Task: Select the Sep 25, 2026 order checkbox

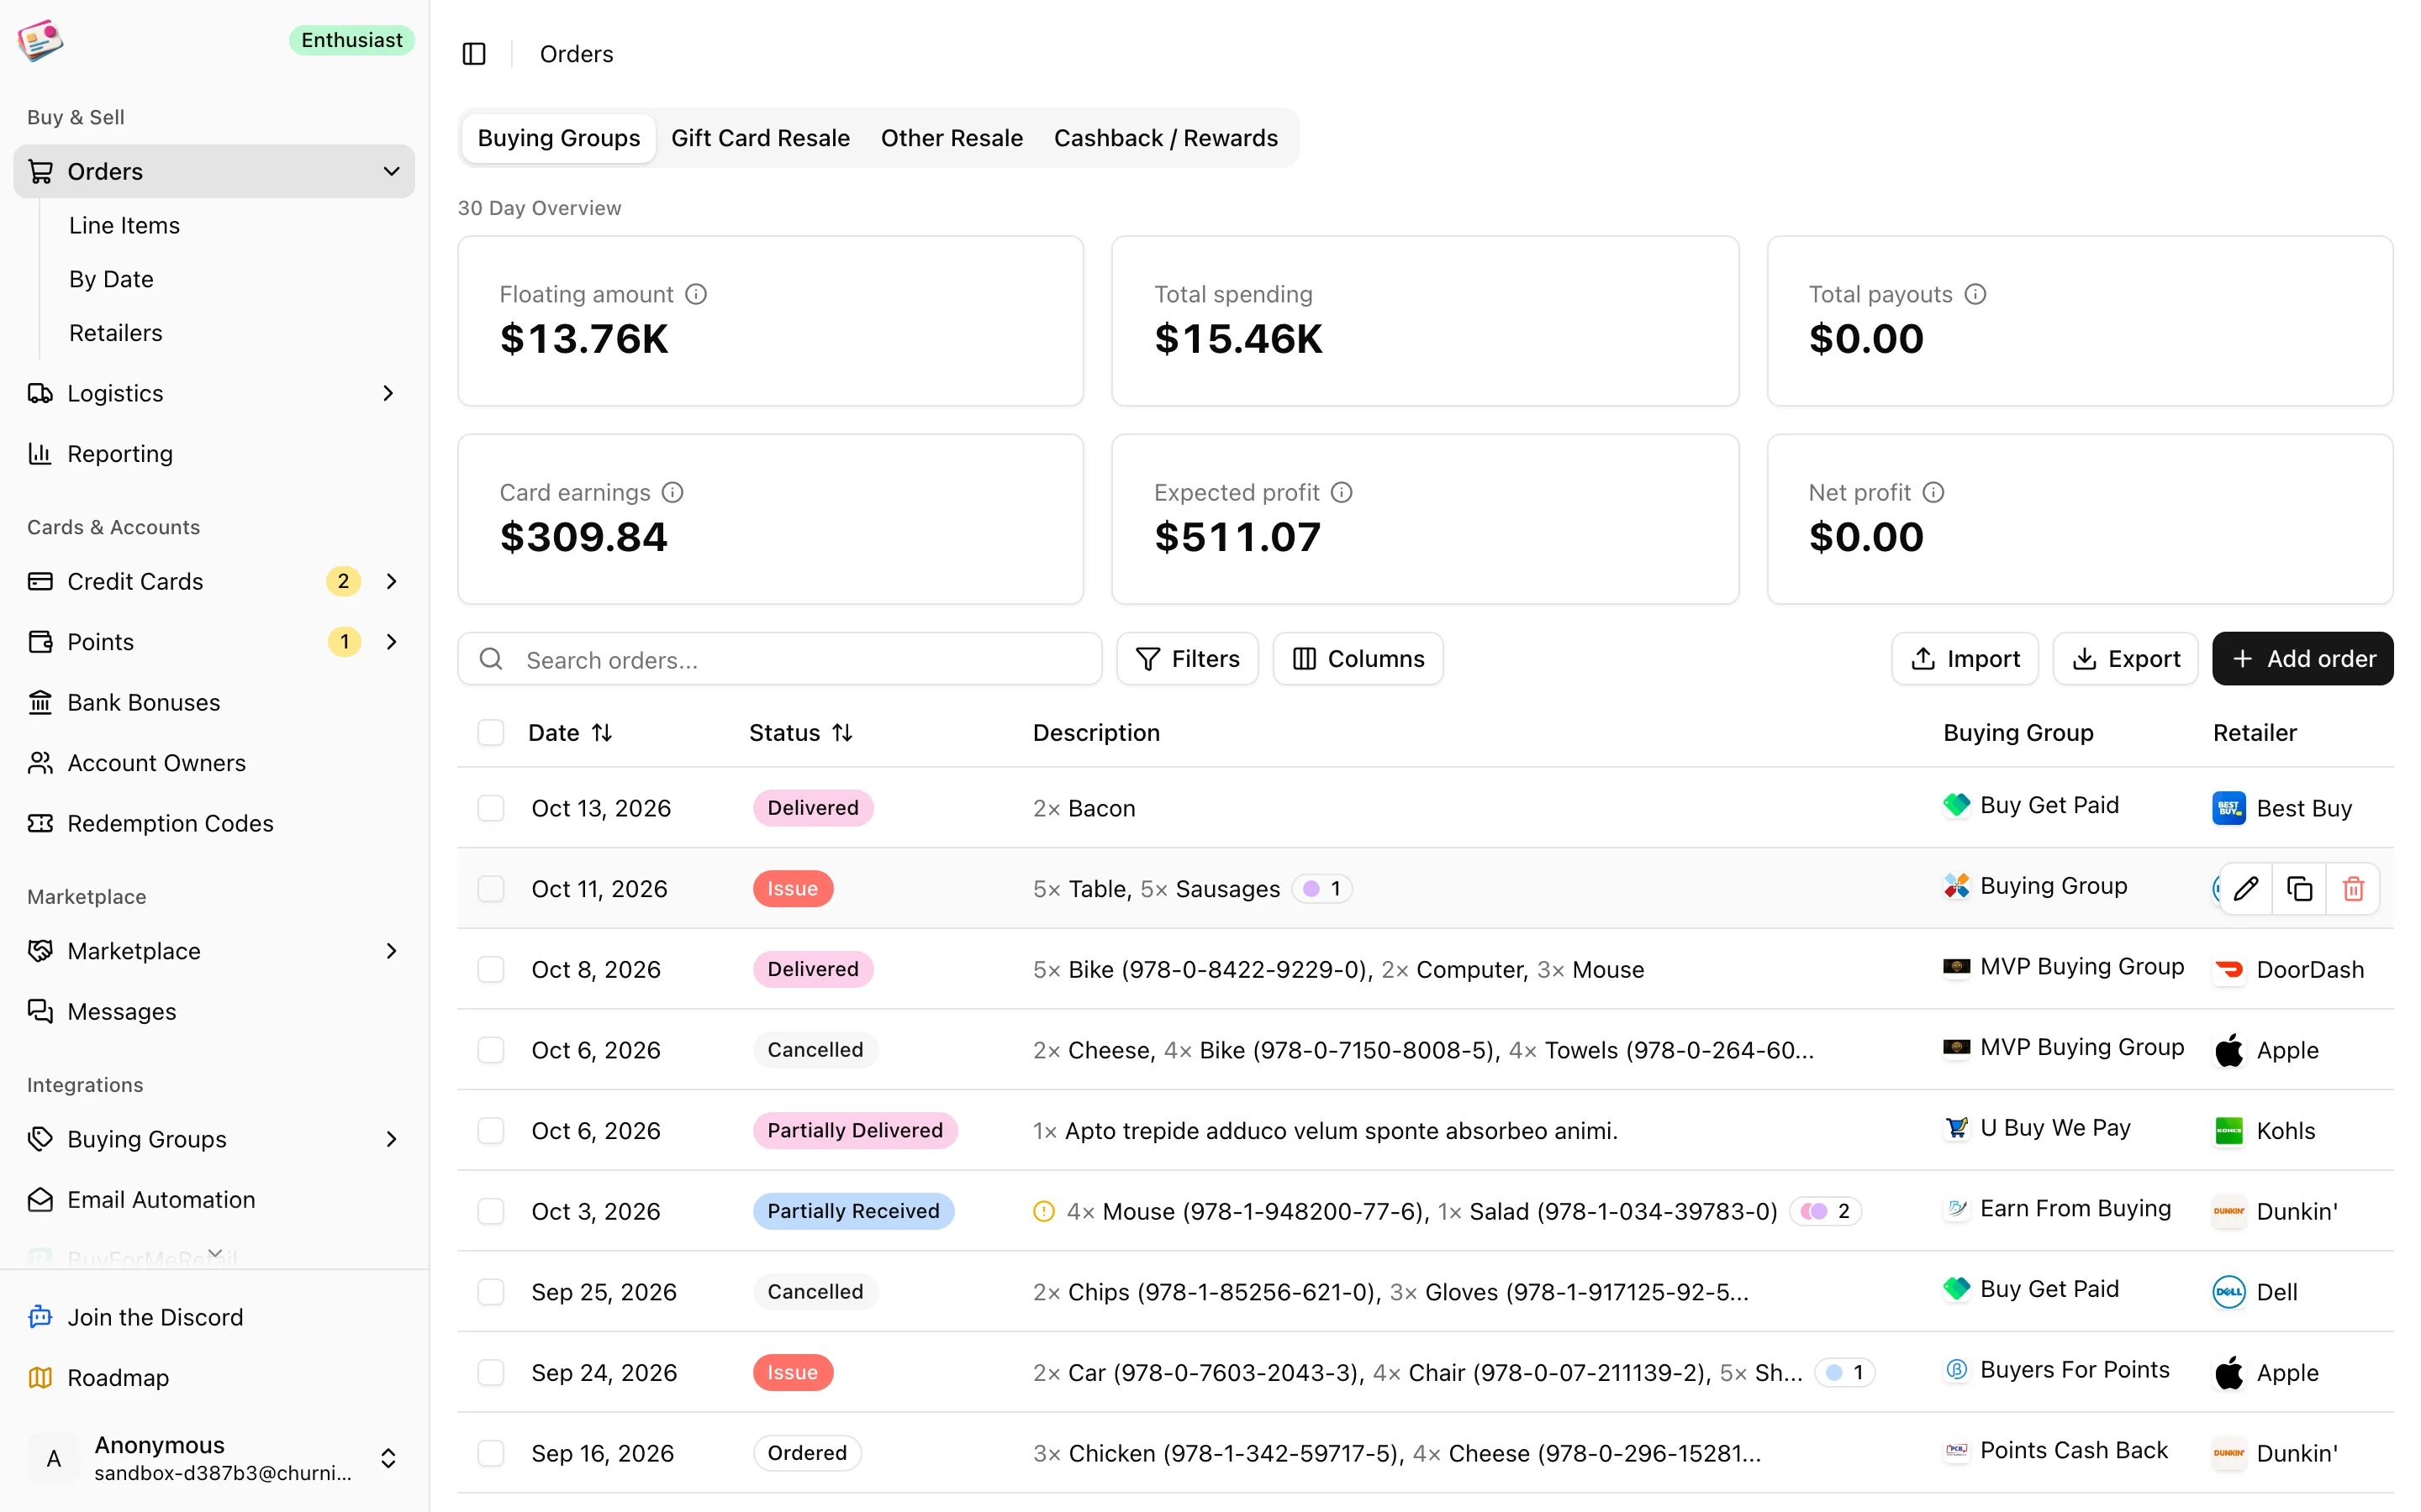Action: 490,1292
